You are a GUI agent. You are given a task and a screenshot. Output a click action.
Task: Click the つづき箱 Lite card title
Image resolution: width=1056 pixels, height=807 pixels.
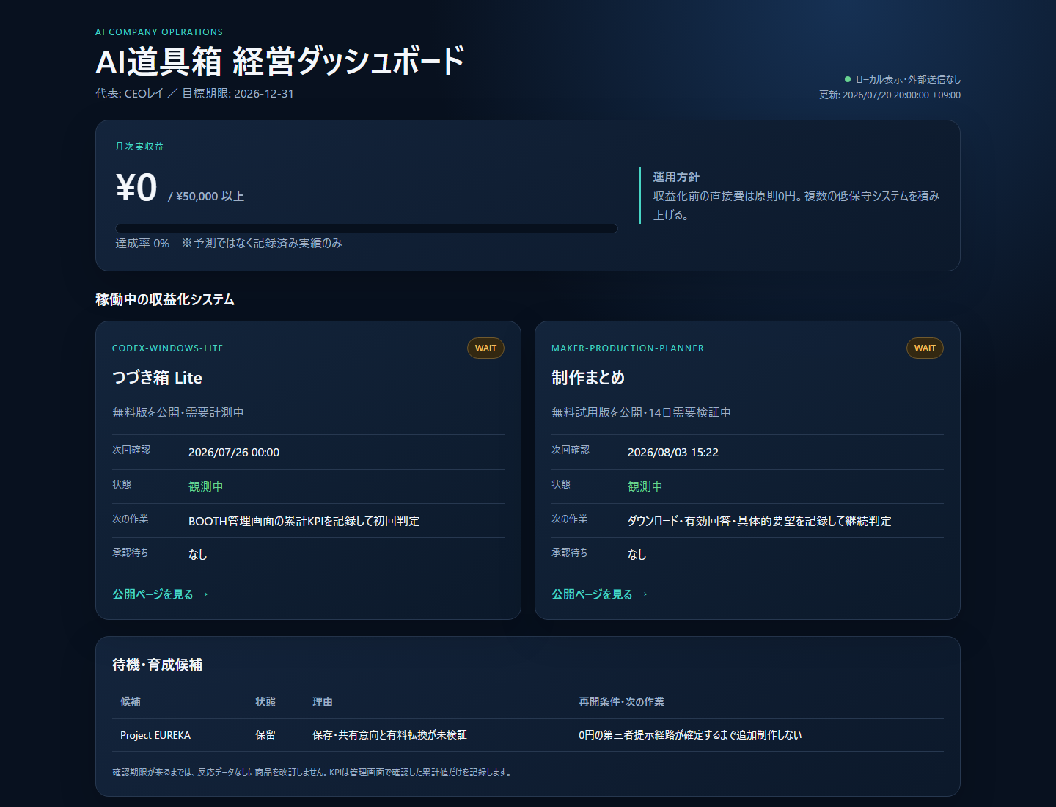[157, 378]
